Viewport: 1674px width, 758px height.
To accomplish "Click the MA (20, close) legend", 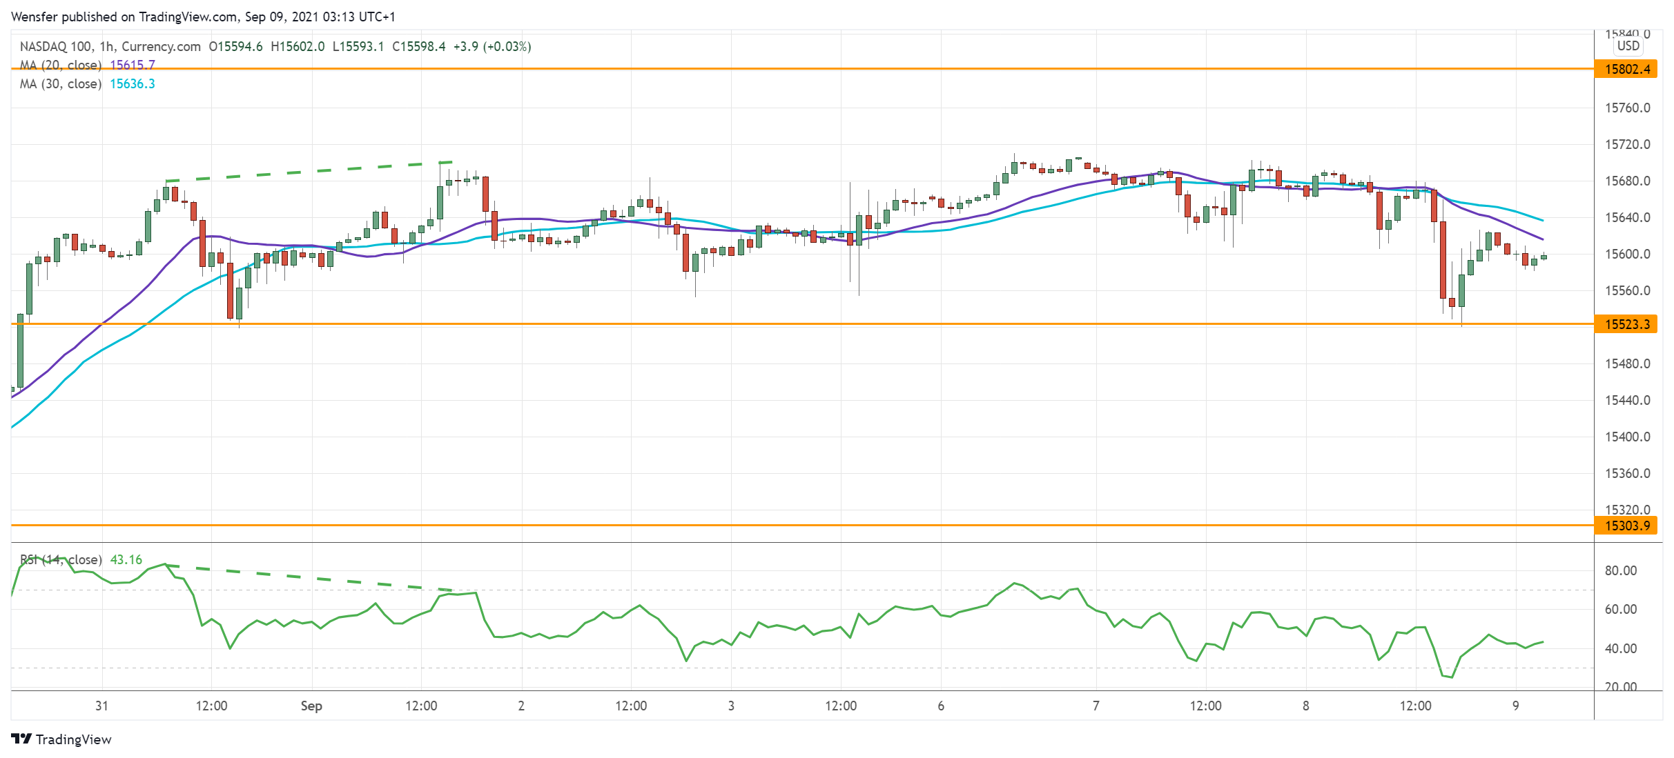I will tap(61, 65).
